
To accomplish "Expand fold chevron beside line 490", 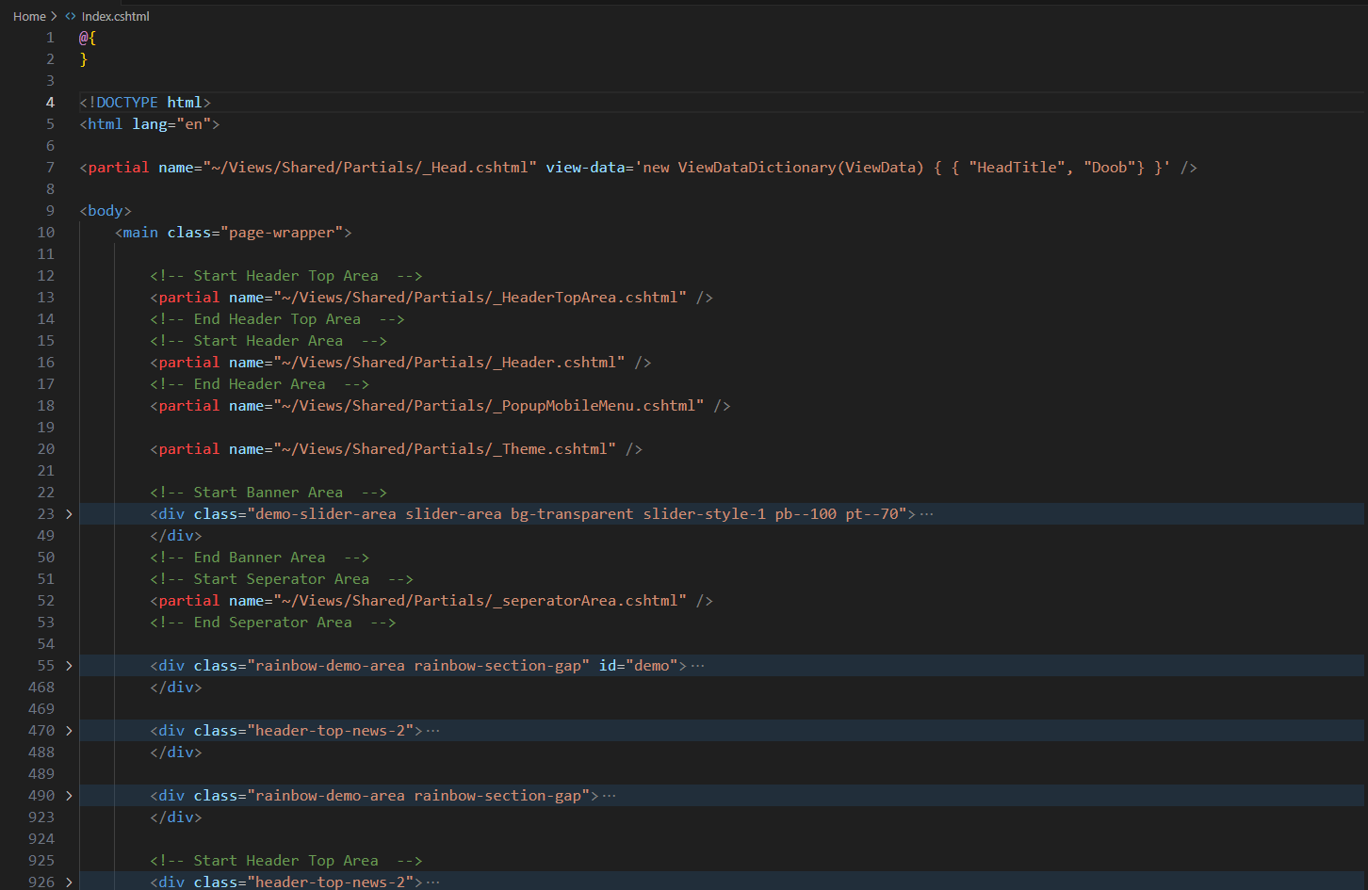I will [69, 796].
